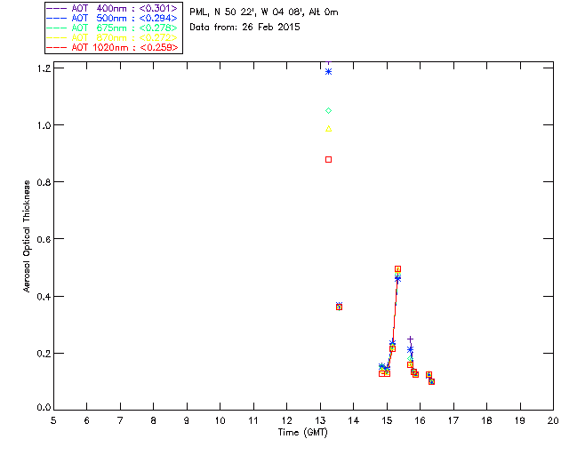Click the green diamond marker near 1.05
569x455 pixels.
[x=328, y=111]
